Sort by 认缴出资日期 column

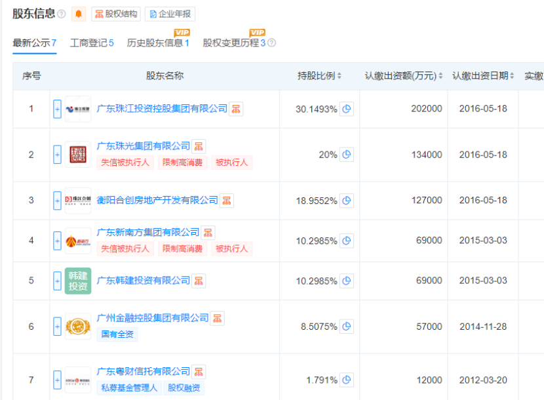pyautogui.click(x=483, y=76)
